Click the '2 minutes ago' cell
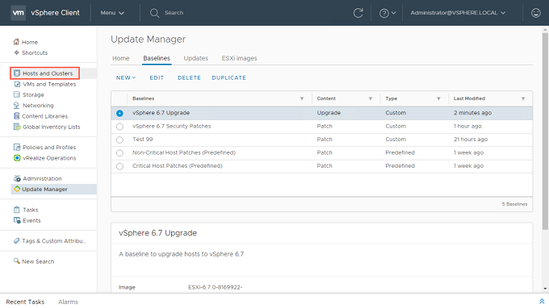Screen dimensions: 549x308 coord(472,113)
